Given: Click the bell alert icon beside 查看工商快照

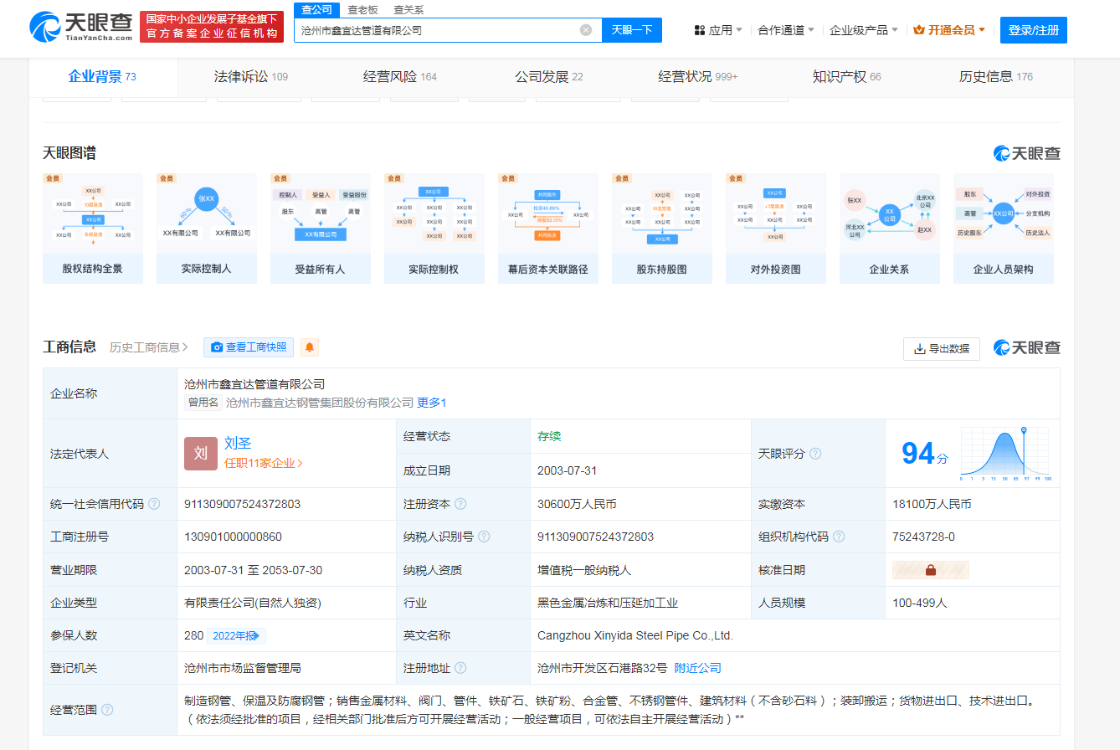Looking at the screenshot, I should tap(310, 347).
